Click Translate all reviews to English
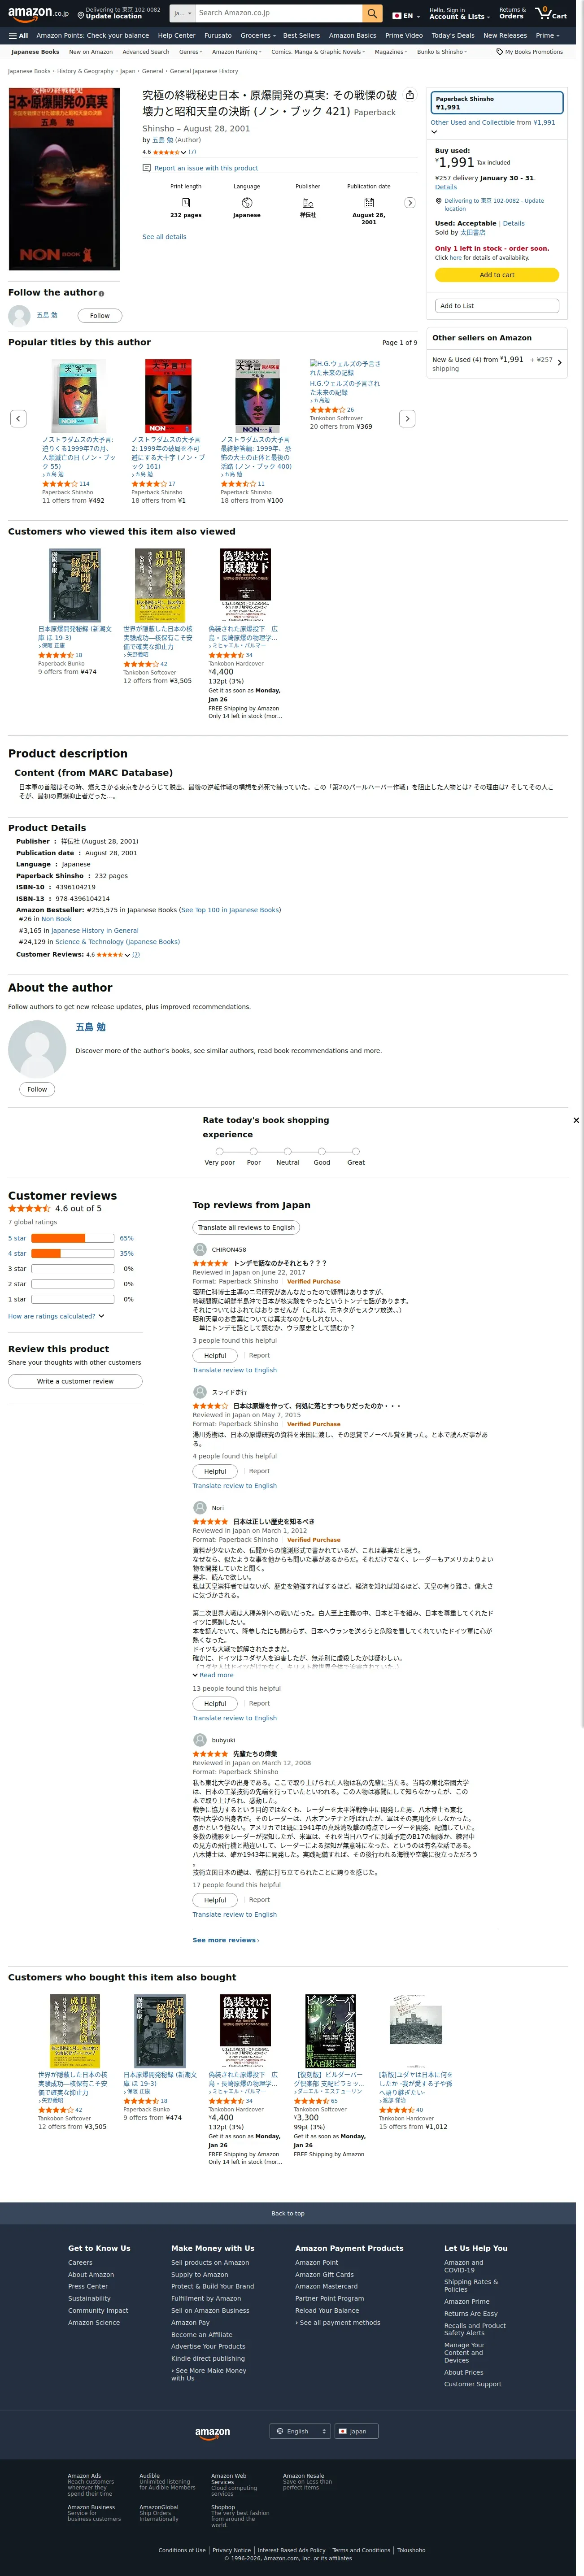 coord(246,1227)
